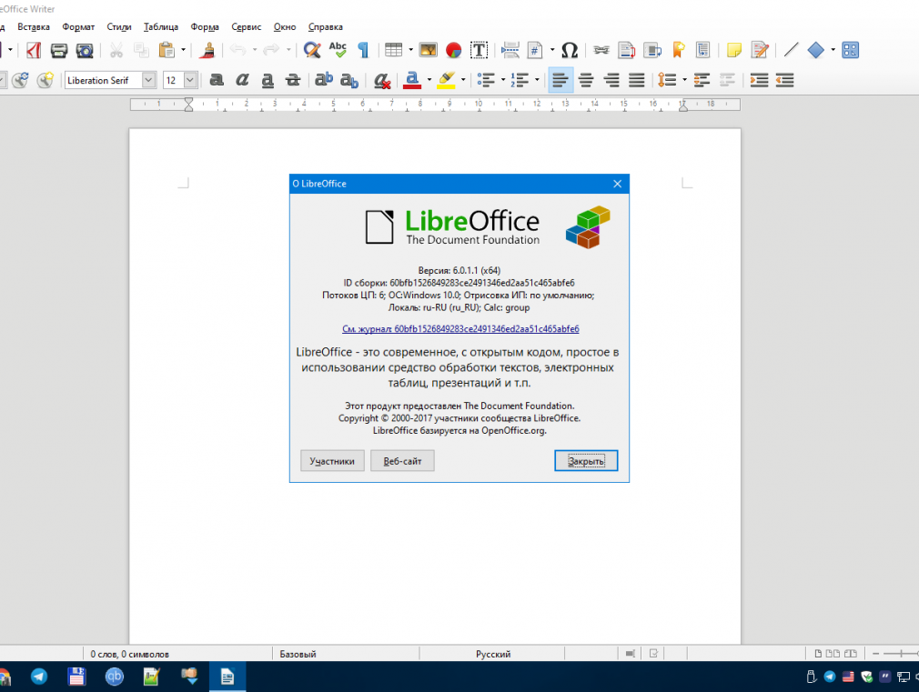Toggle Italic formatting
The width and height of the screenshot is (919, 692).
242,80
